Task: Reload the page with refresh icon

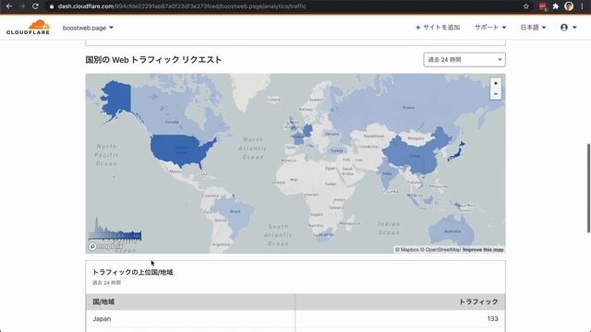Action: 35,6
